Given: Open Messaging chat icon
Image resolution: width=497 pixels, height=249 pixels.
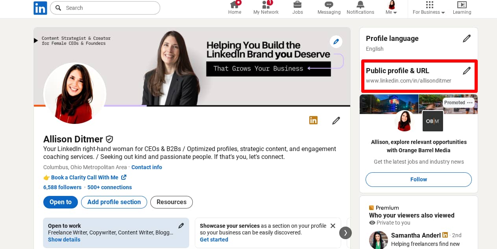Looking at the screenshot, I should point(329,5).
